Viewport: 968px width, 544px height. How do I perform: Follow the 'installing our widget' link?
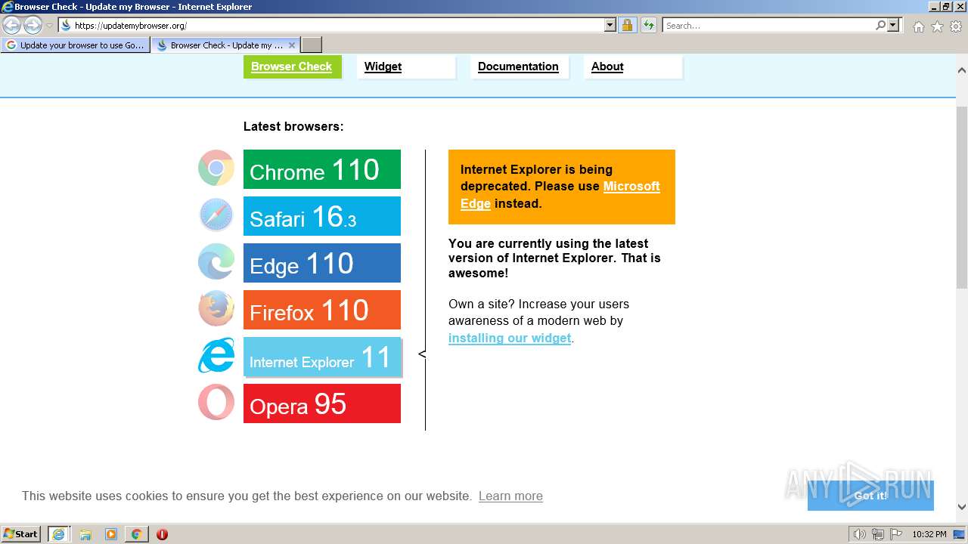(x=510, y=338)
